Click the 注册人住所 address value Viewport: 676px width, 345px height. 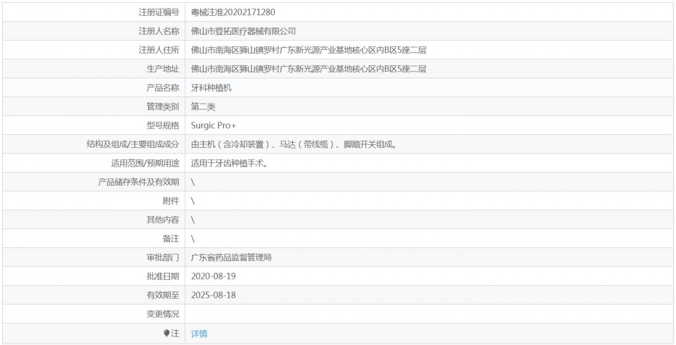(309, 50)
